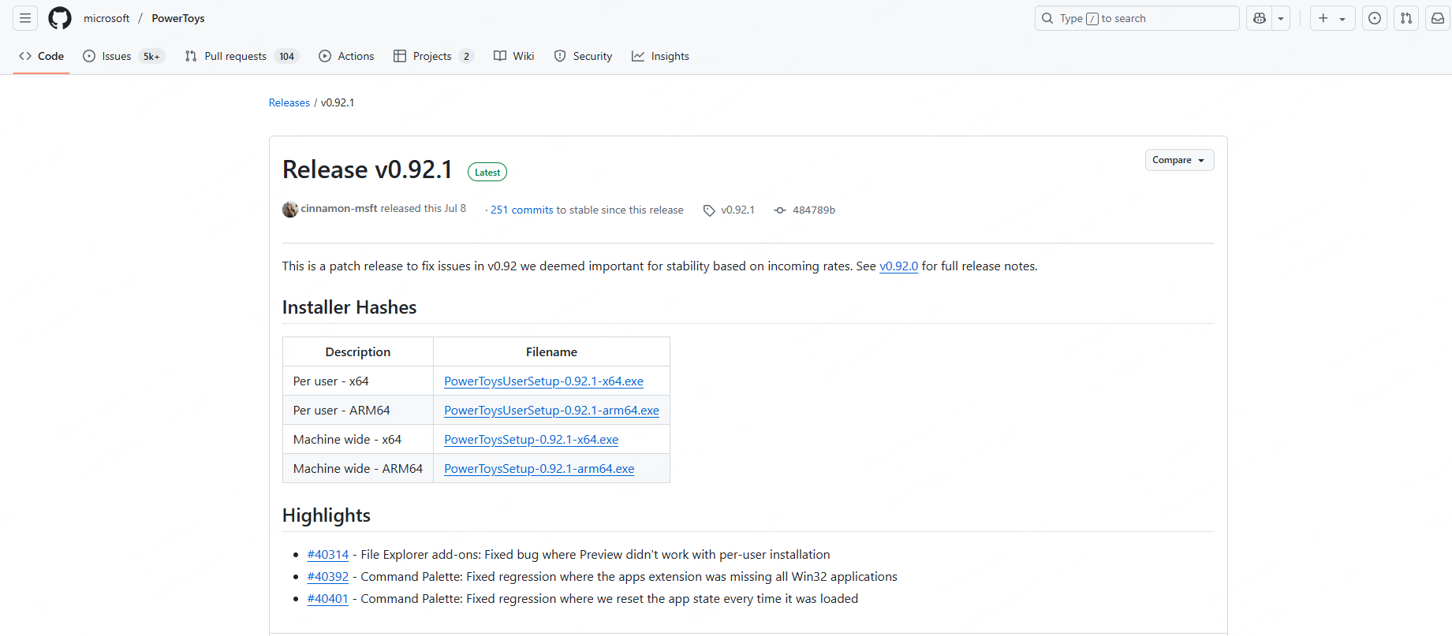Switch to the Wiki tab
This screenshot has width=1452, height=636.
pyautogui.click(x=513, y=56)
